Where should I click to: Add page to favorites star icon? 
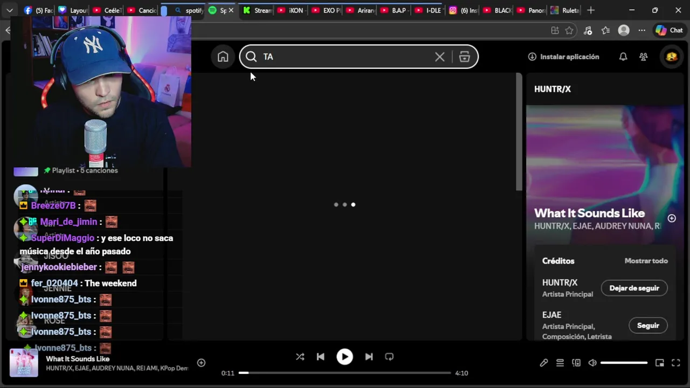569,31
